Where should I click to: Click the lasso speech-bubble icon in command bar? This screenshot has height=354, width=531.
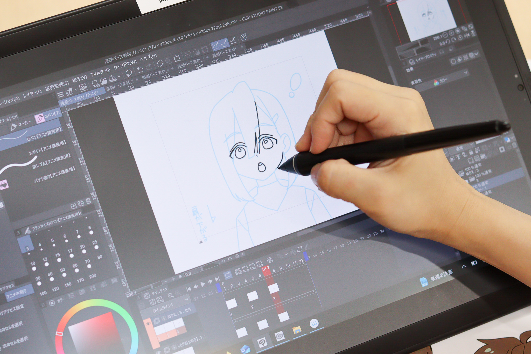[x=129, y=73]
